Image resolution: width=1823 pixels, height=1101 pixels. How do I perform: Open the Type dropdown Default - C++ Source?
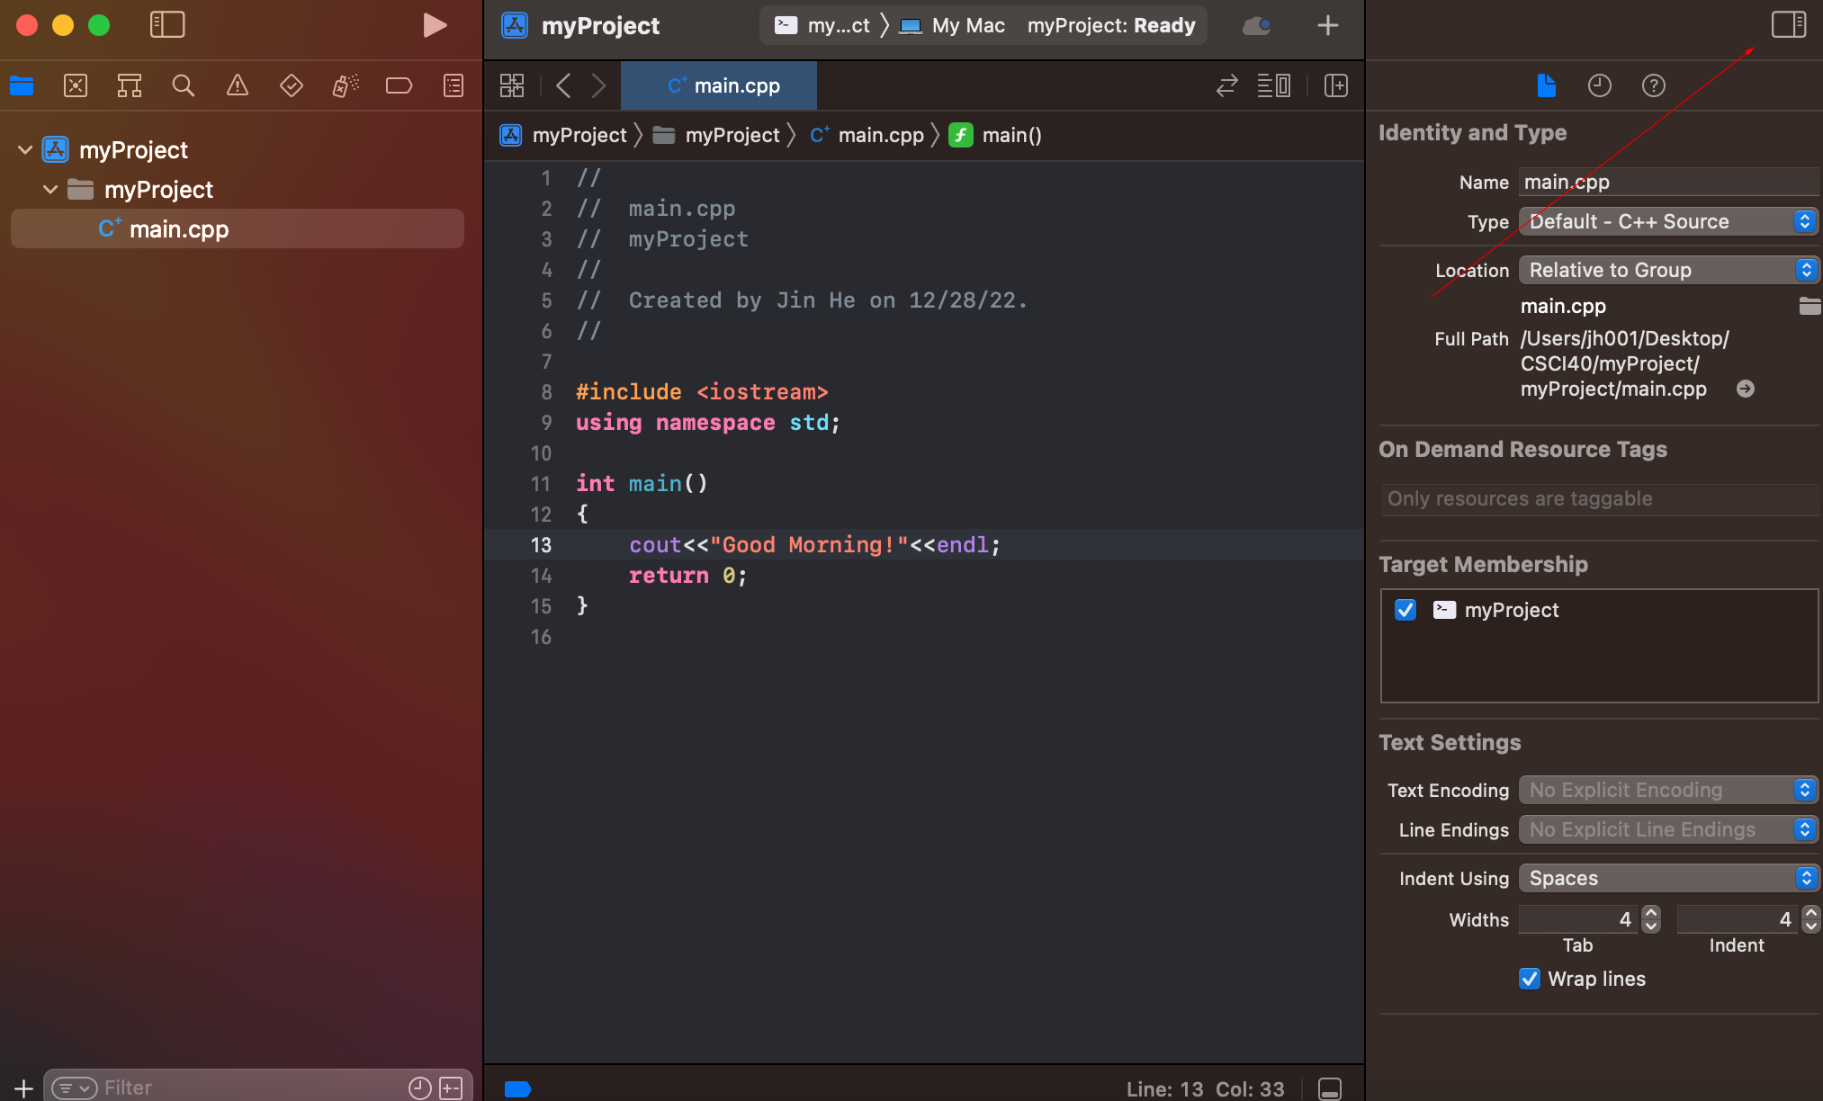pyautogui.click(x=1668, y=221)
